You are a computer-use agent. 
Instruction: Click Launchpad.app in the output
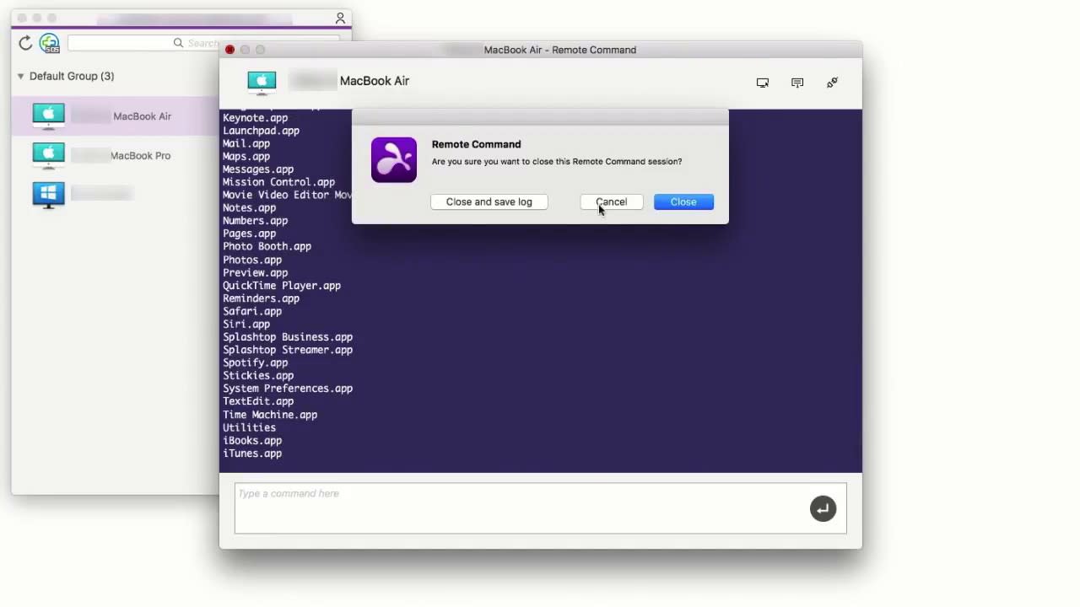tap(261, 131)
